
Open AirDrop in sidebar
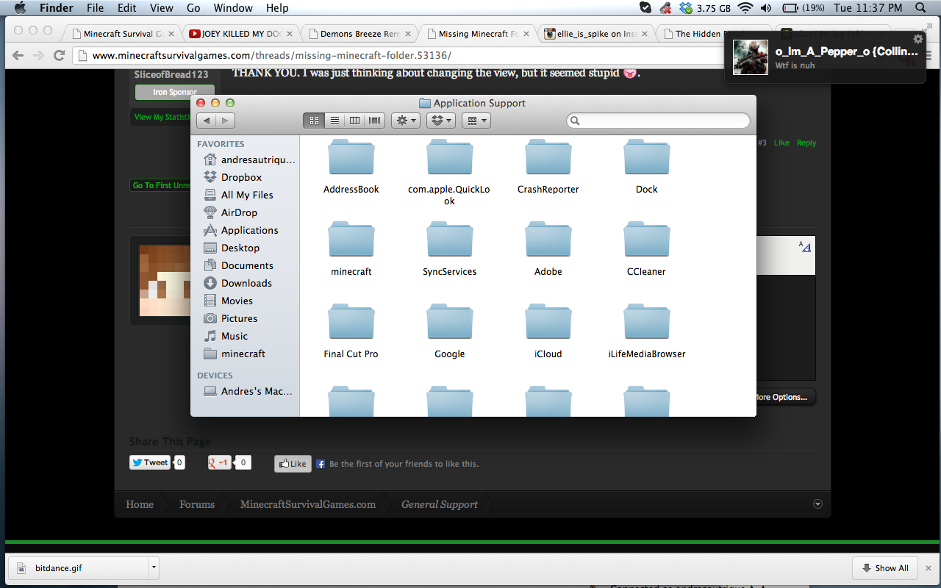[230, 212]
